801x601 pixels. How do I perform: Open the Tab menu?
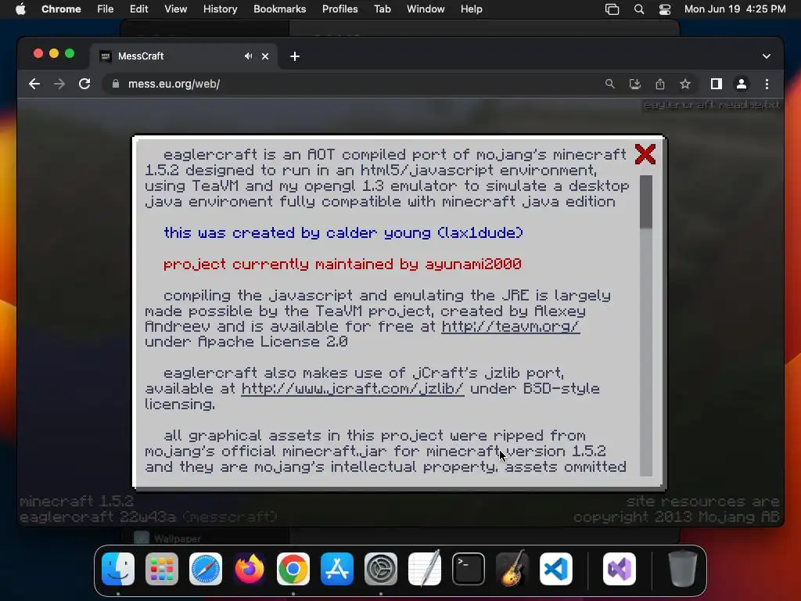[382, 9]
